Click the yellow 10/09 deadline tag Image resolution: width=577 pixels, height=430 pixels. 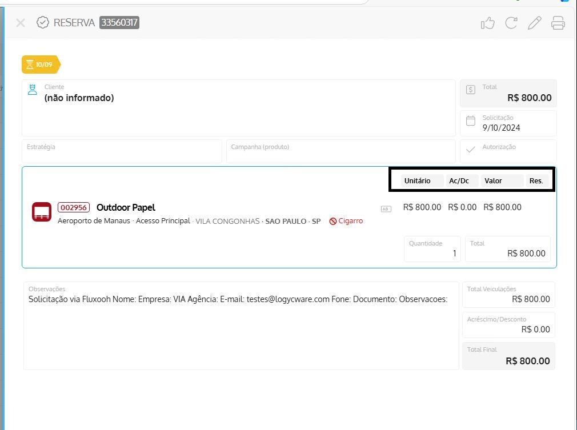(x=41, y=65)
